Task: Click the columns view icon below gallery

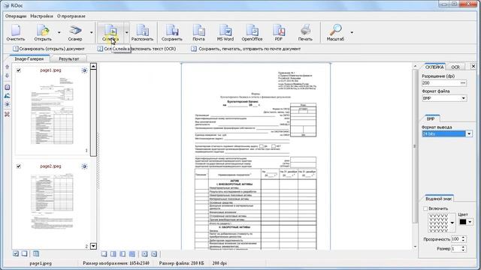Action: (x=36, y=253)
